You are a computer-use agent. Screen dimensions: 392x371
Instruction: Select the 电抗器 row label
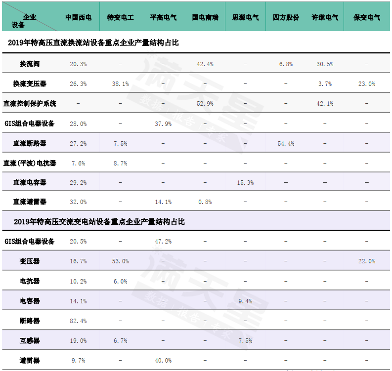click(30, 281)
